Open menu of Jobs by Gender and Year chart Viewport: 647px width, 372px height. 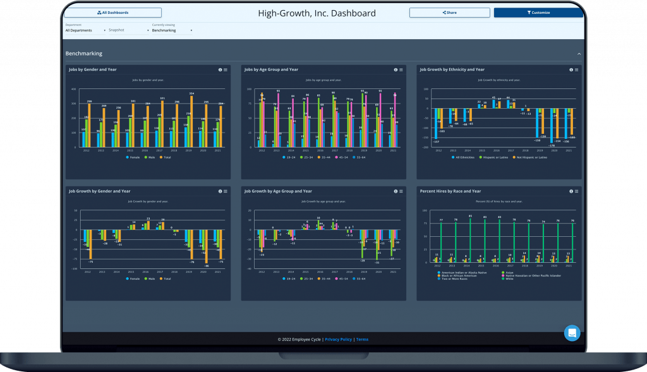pyautogui.click(x=226, y=69)
